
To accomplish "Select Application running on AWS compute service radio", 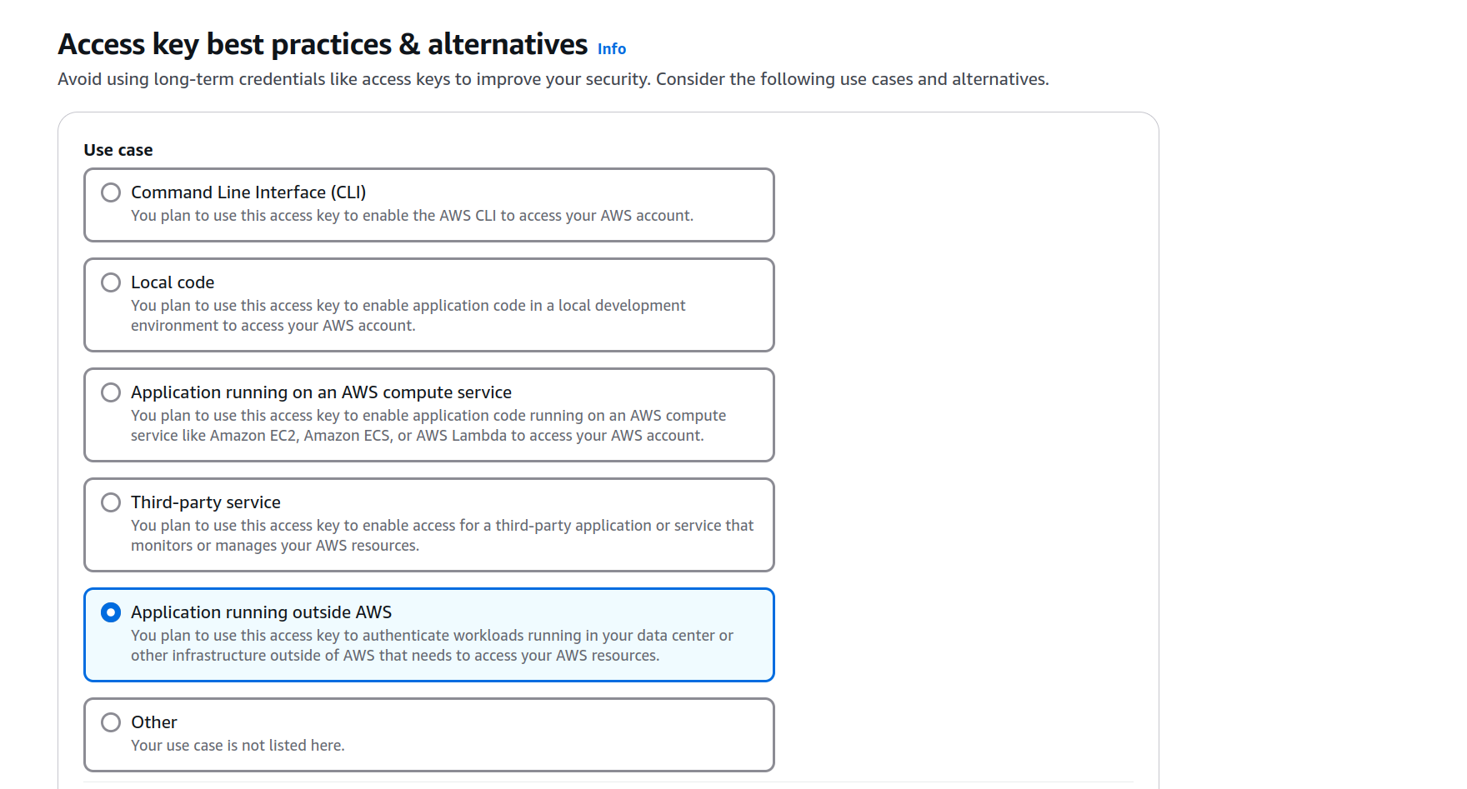I will pyautogui.click(x=111, y=392).
